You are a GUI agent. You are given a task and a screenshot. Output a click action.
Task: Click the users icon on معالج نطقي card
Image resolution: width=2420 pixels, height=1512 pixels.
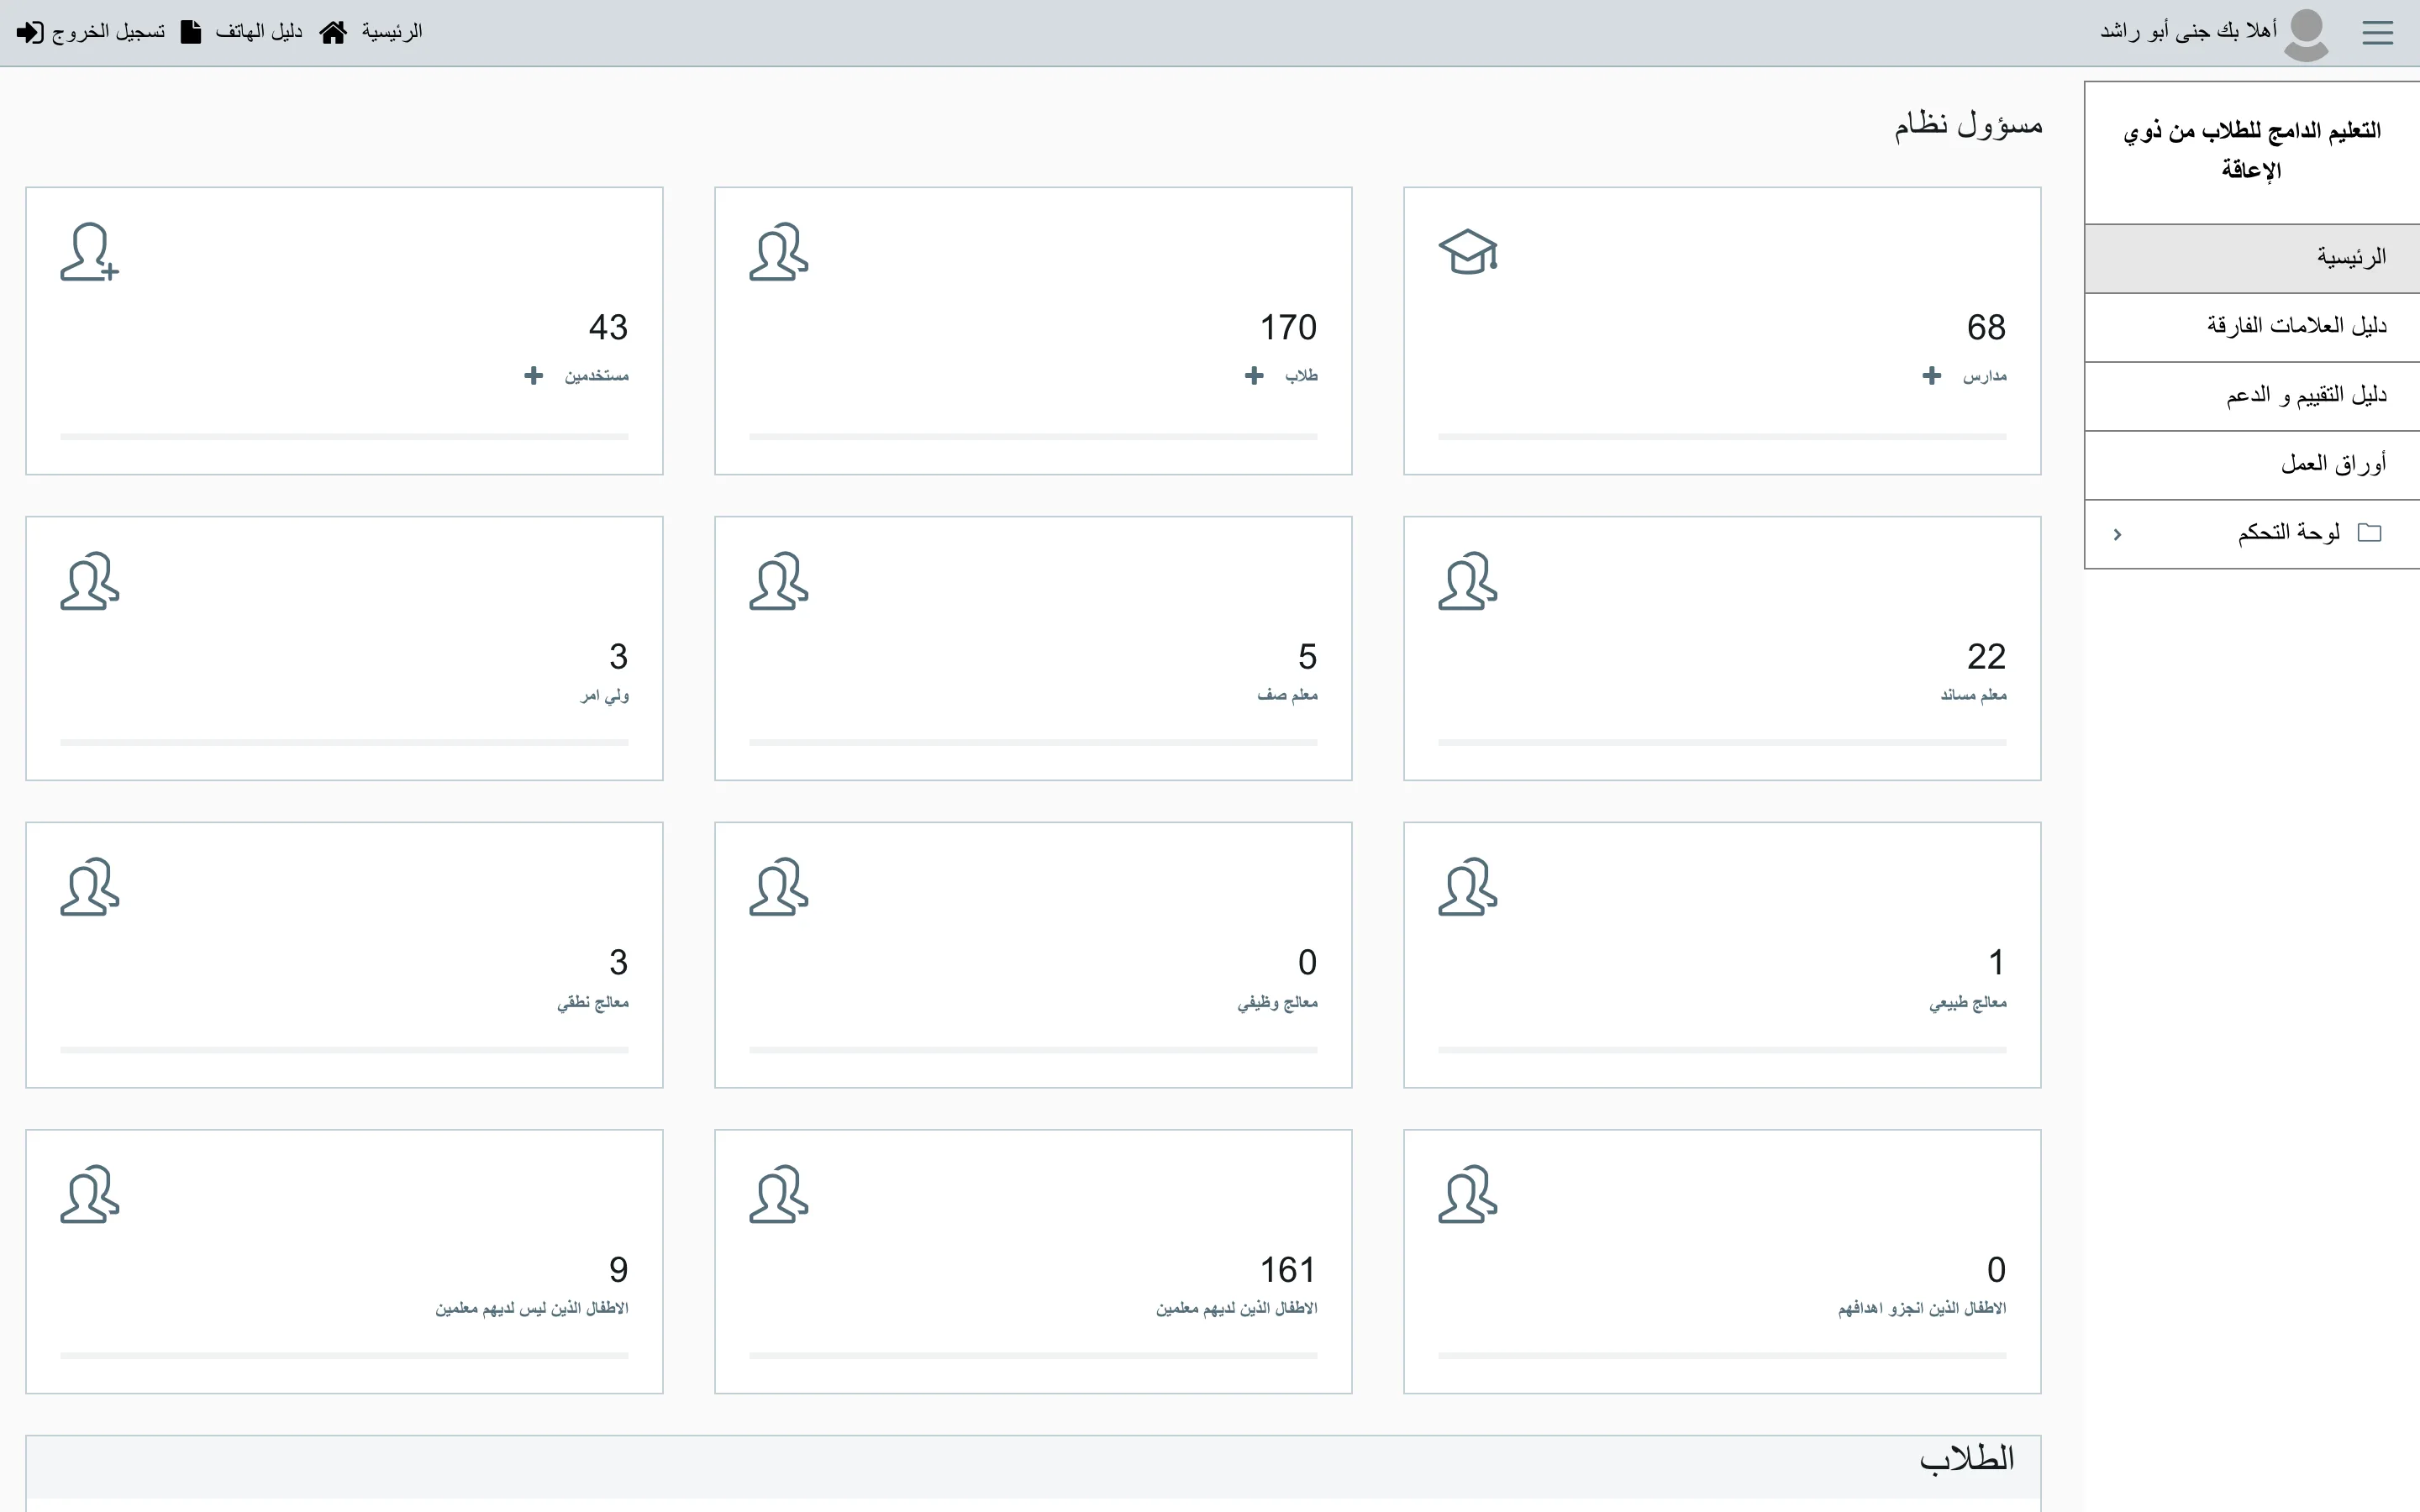click(90, 887)
